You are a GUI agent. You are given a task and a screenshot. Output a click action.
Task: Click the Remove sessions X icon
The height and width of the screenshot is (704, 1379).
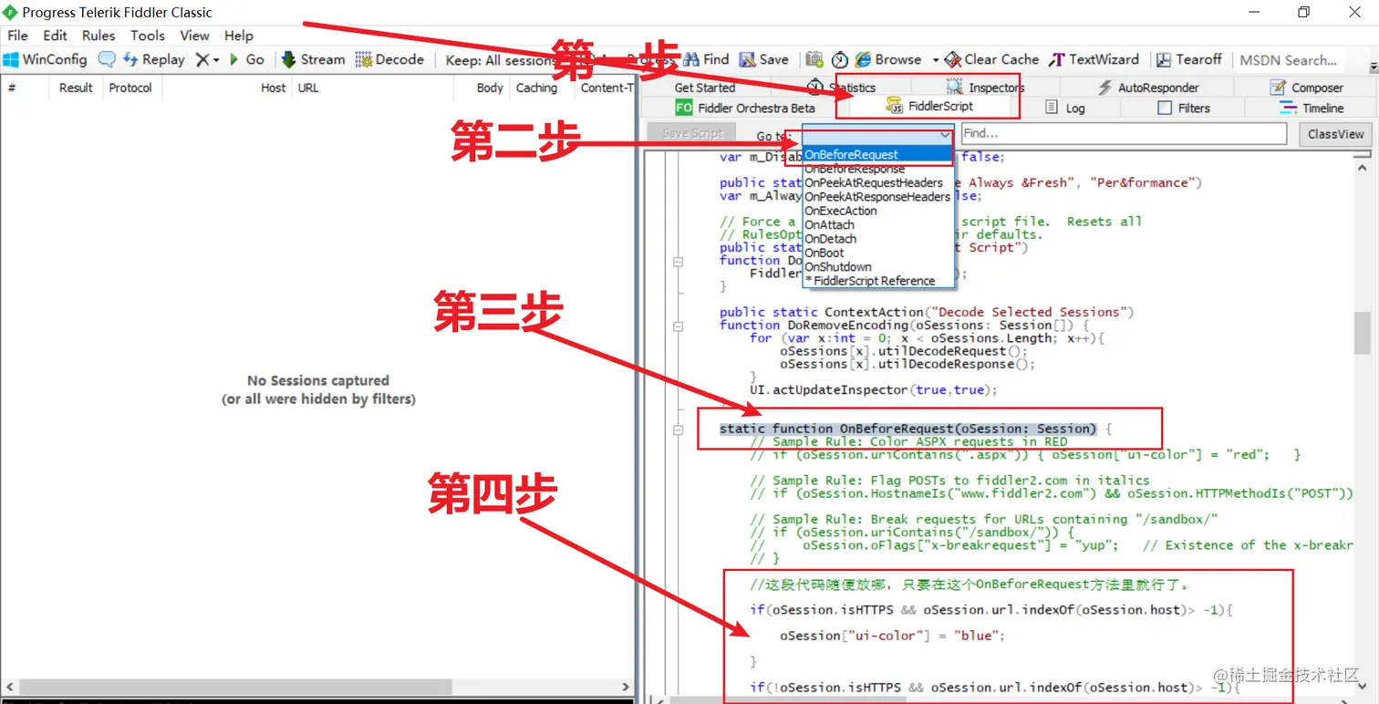click(202, 59)
